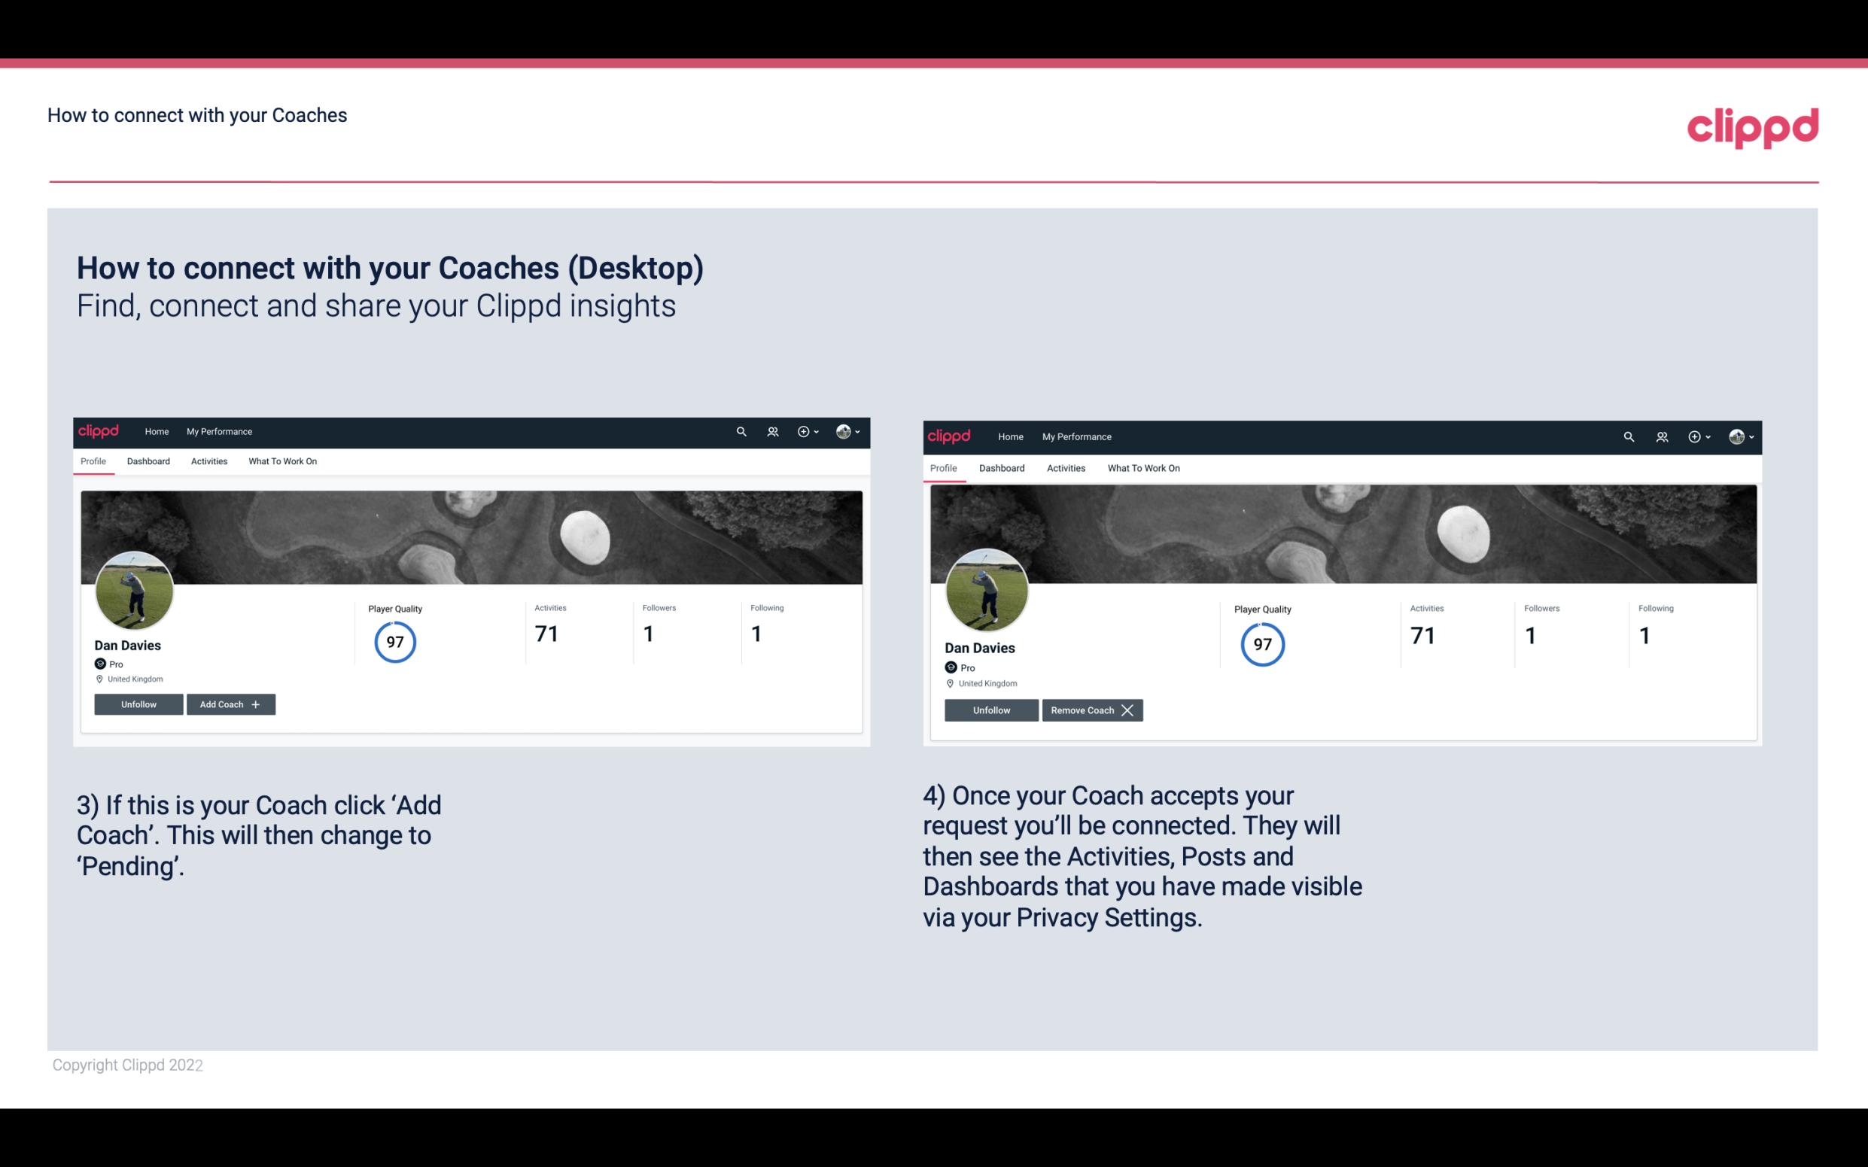Click 'Activities' tab in left profile view

[x=208, y=461]
